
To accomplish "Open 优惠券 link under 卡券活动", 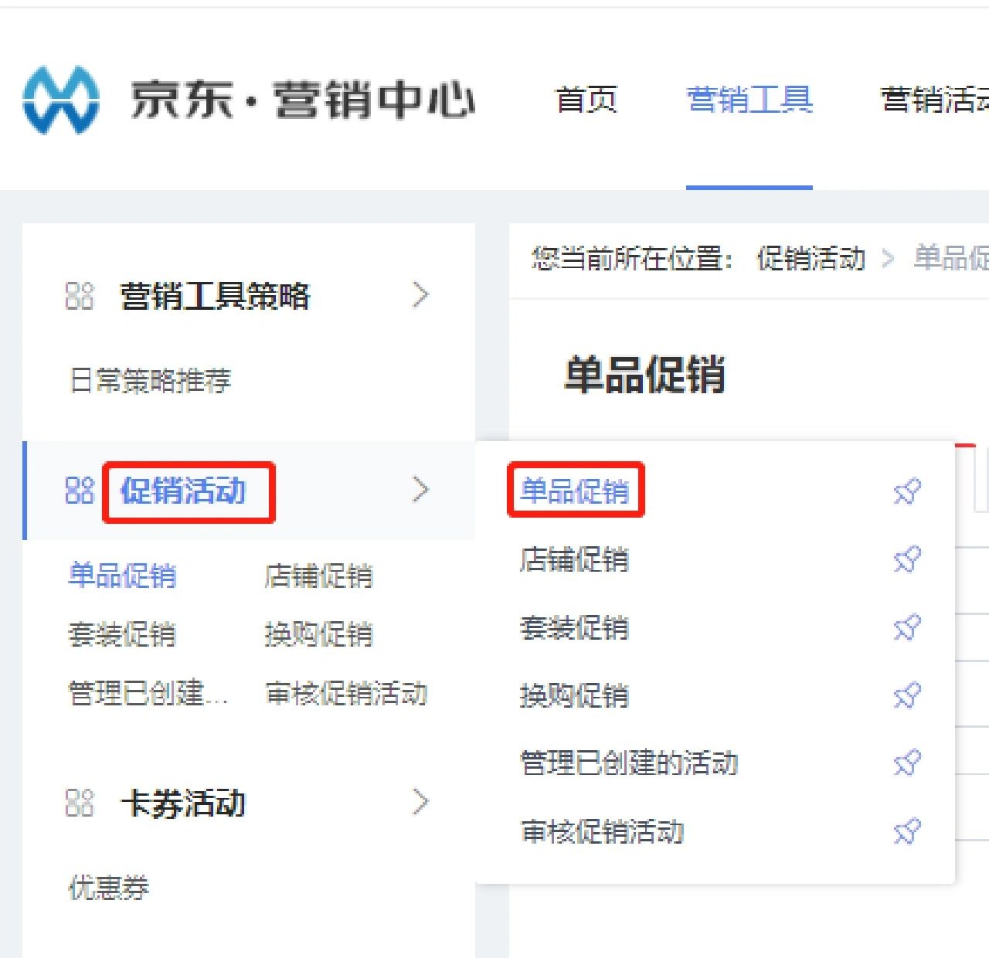I will 109,888.
